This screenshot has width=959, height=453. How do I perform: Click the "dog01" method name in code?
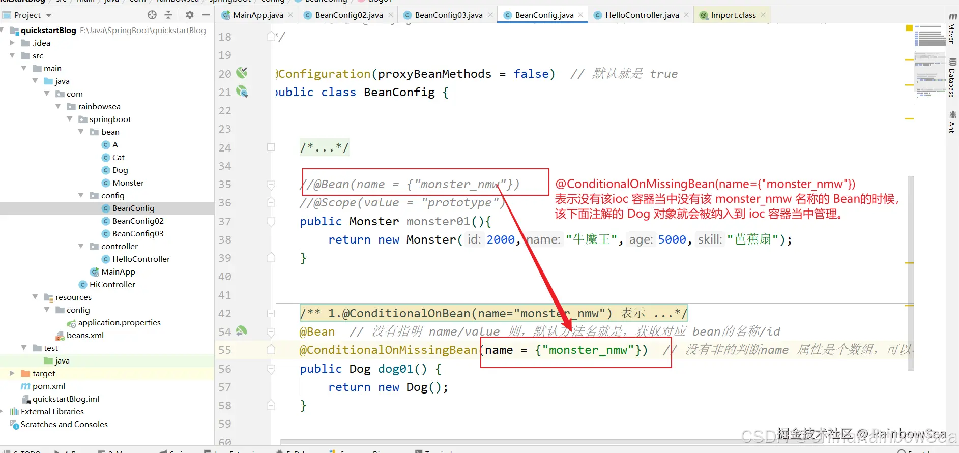[x=395, y=369]
